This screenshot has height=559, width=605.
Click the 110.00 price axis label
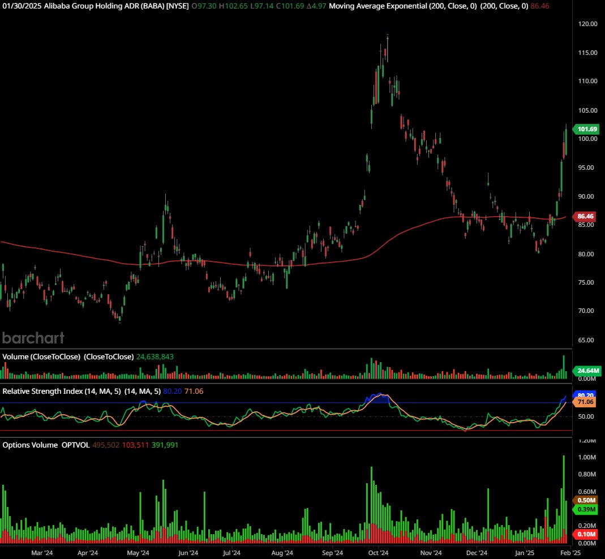tap(587, 81)
